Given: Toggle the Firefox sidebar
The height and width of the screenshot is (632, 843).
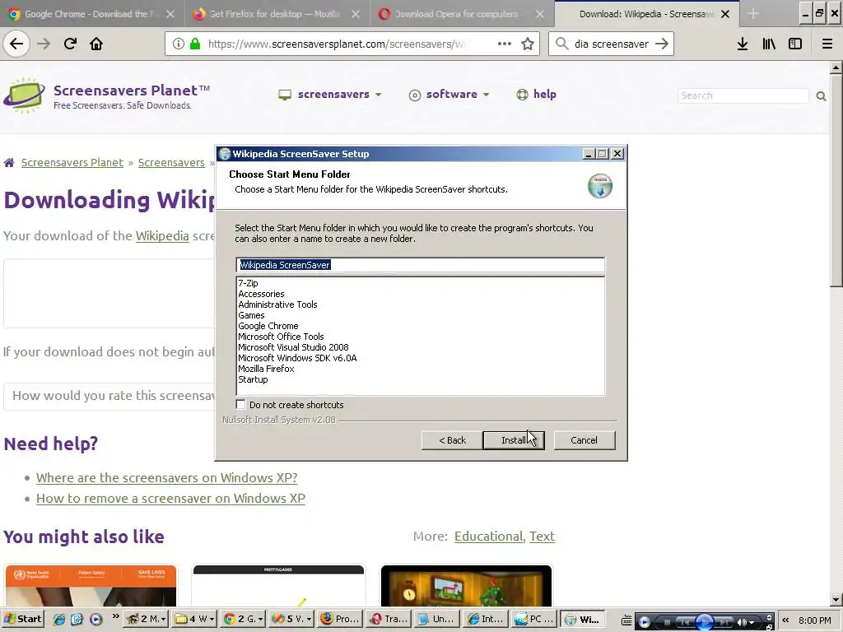Looking at the screenshot, I should tap(795, 44).
